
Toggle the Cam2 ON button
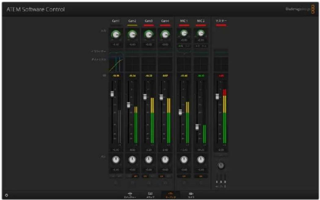point(129,176)
